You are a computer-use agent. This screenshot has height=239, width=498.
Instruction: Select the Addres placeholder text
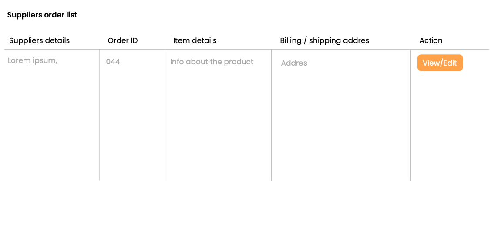[x=294, y=63]
